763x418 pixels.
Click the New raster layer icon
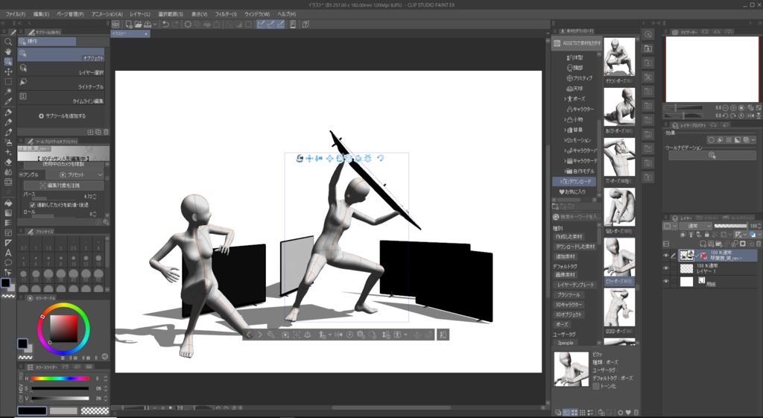pos(702,244)
